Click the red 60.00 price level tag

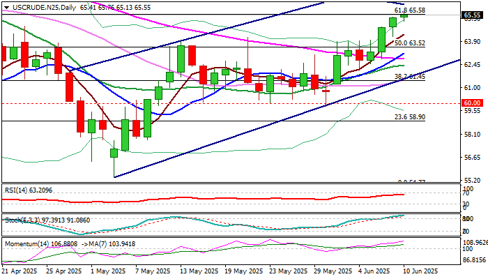click(473, 103)
